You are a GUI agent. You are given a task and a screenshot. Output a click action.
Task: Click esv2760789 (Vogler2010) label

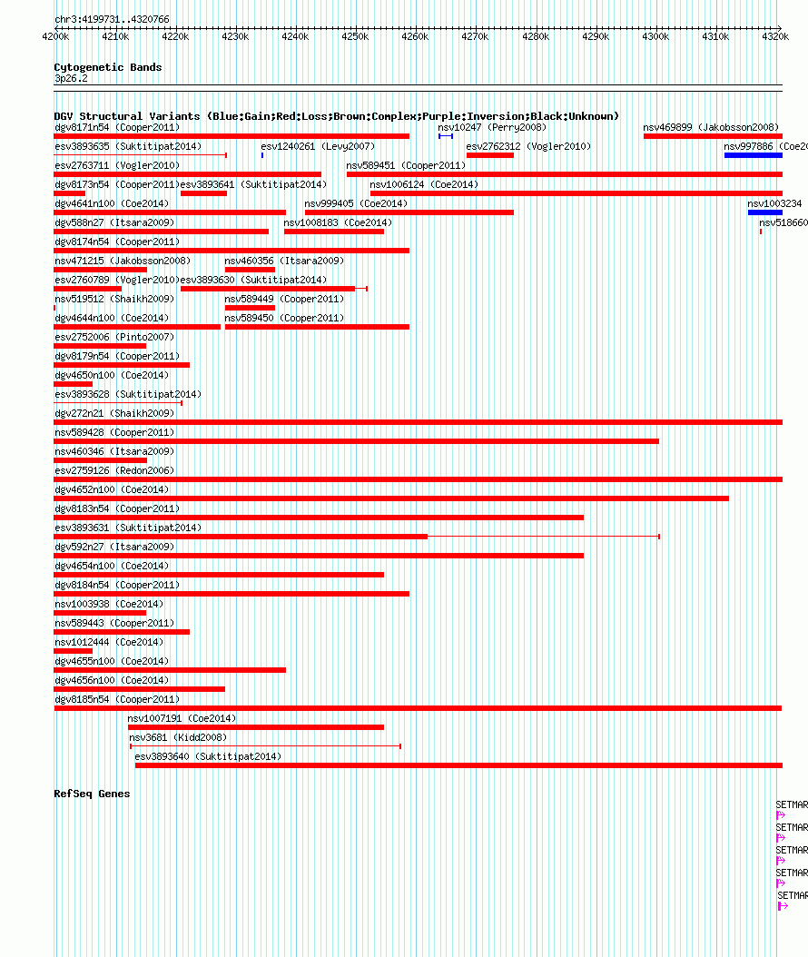117,280
